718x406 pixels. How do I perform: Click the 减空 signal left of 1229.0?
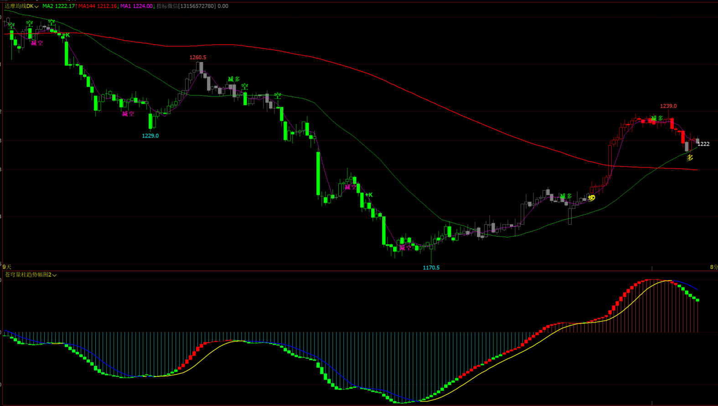pos(128,114)
